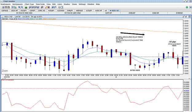Viewport: 192px width, 112px height.
Task: Toggle the crosshair cursor tool
Action: pos(13,7)
